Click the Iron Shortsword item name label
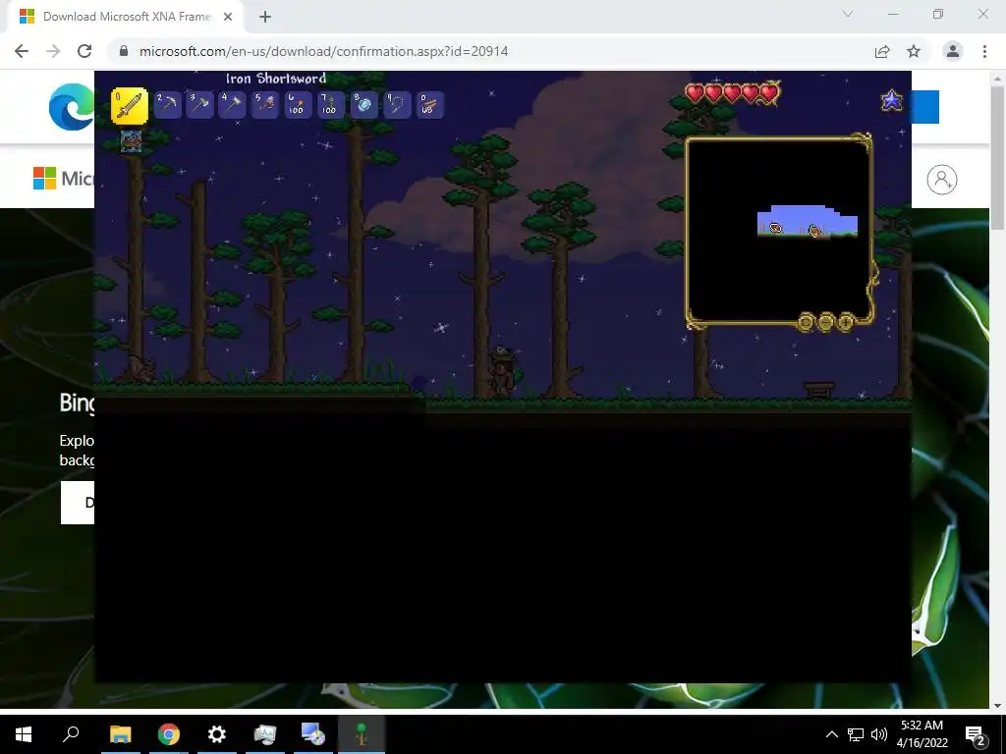 click(x=276, y=79)
